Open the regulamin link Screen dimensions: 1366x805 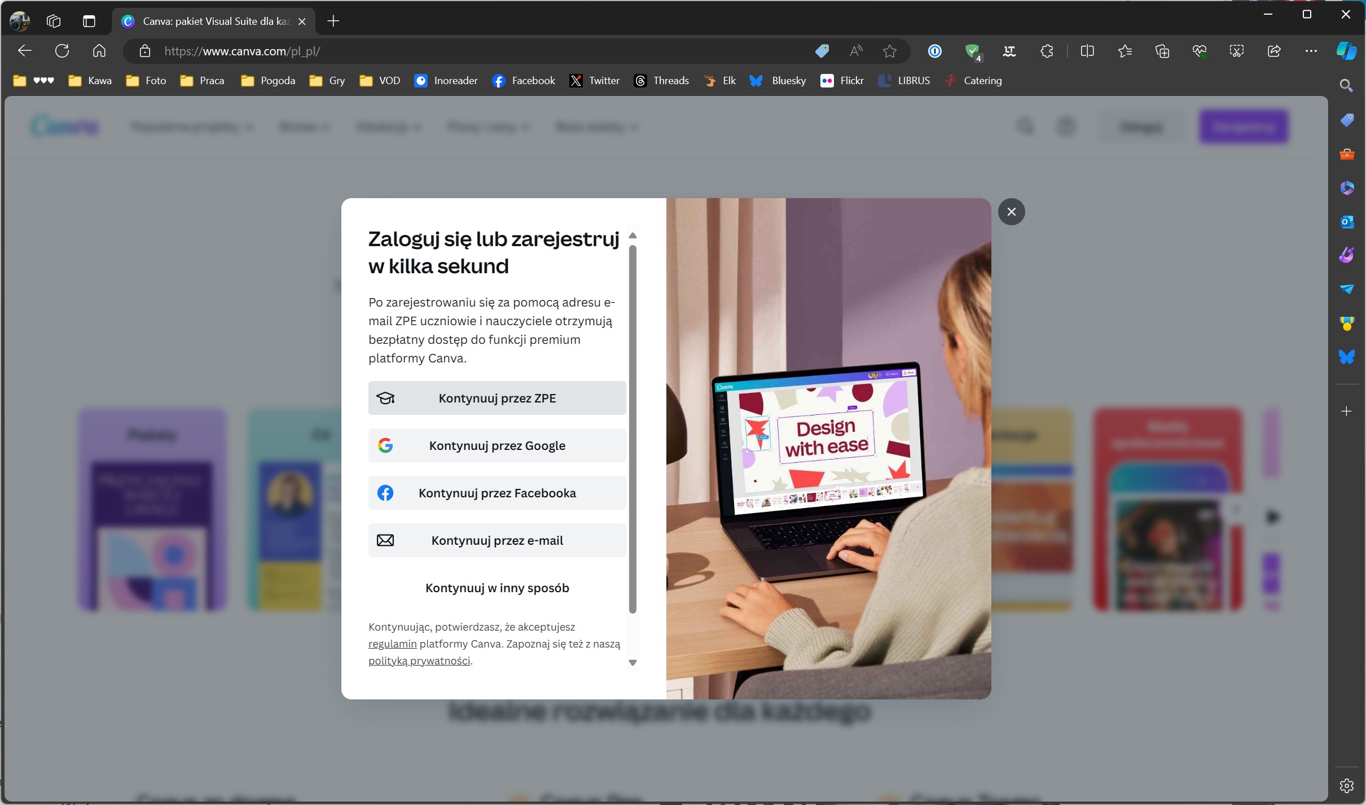click(392, 644)
